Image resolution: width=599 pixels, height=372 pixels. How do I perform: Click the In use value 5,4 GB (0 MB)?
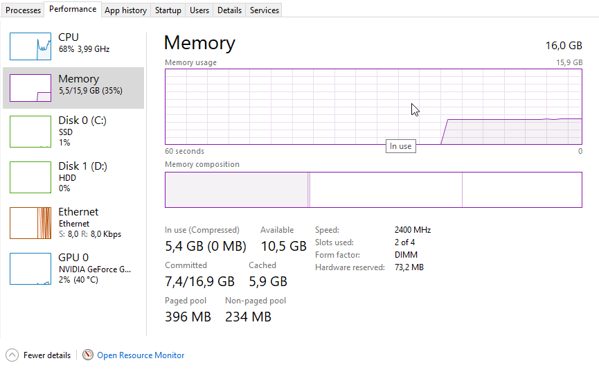click(x=206, y=246)
